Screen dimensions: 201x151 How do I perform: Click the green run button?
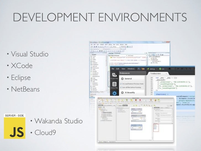(x=162, y=69)
